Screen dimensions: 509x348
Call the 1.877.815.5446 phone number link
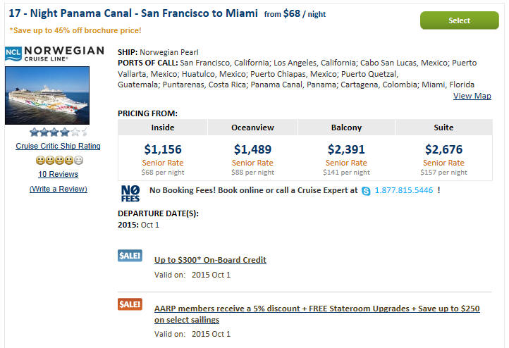[404, 190]
